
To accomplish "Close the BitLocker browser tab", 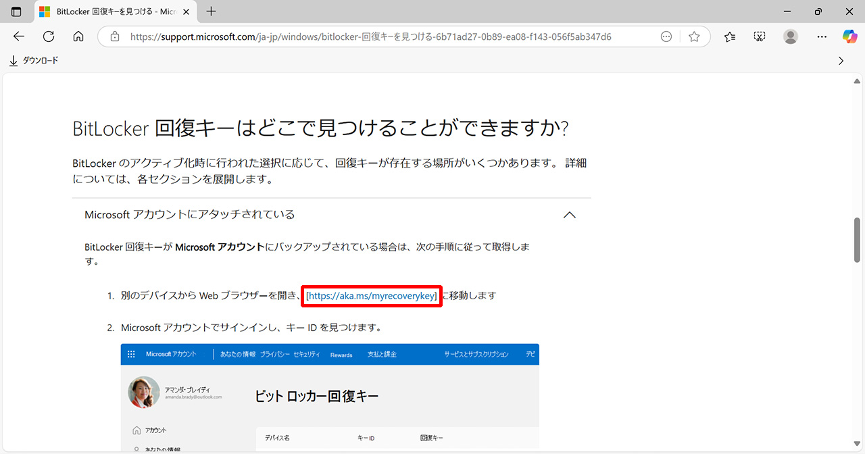I will pos(186,11).
